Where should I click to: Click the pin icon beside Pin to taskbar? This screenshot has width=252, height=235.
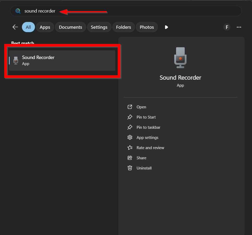click(x=130, y=127)
